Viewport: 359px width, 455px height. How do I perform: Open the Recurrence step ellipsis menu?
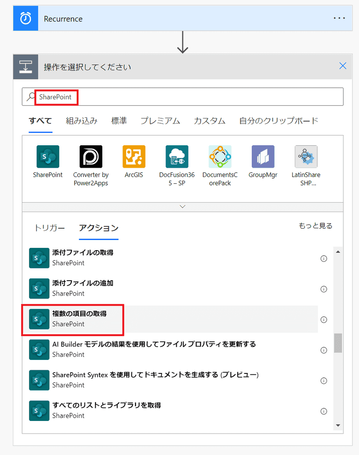tap(339, 18)
